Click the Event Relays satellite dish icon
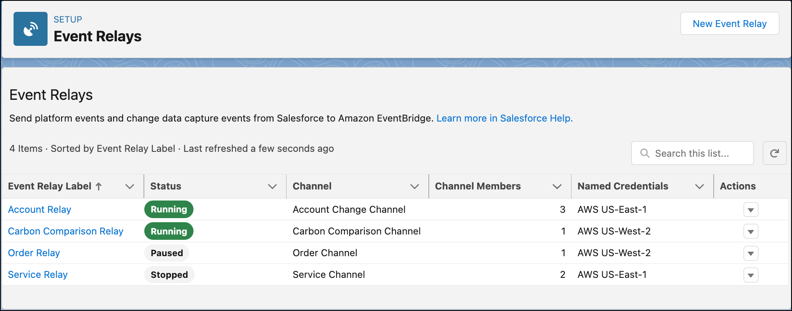This screenshot has height=311, width=792. [30, 29]
